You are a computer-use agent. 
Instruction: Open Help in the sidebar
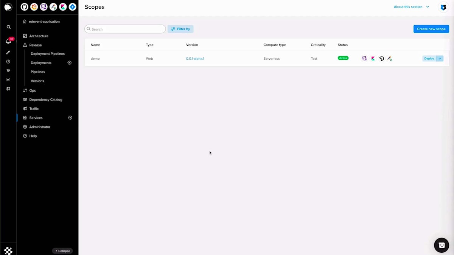coord(33,136)
